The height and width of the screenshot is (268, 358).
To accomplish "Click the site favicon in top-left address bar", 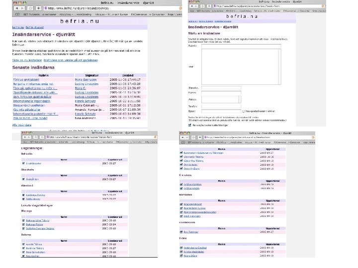I will (46, 8).
